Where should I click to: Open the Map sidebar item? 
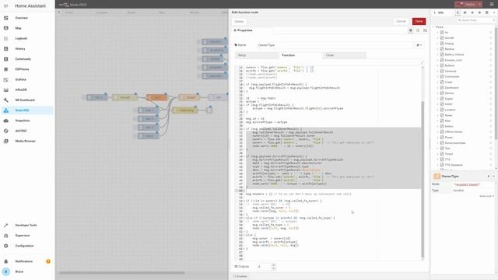coord(27,28)
